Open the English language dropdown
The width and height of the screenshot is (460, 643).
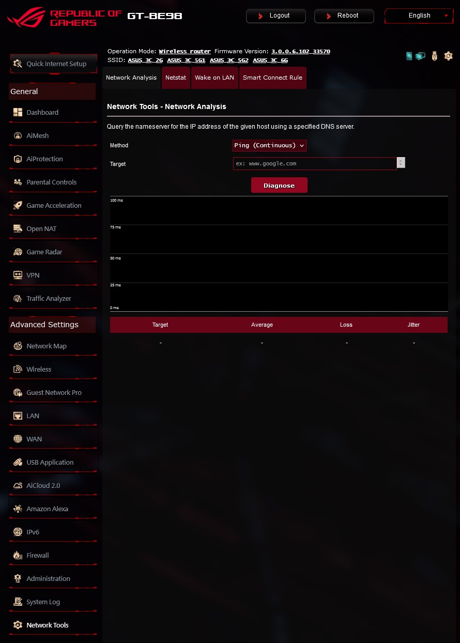[x=419, y=16]
